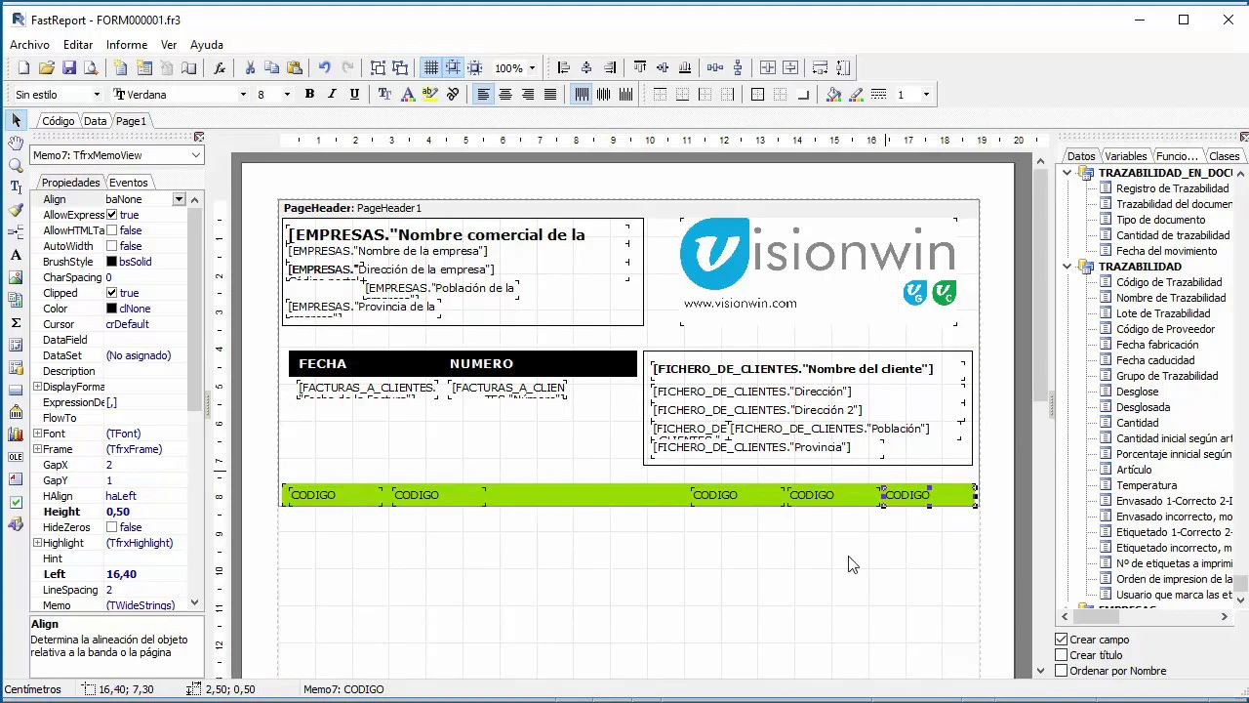
Task: Cut selection with the scissors icon
Action: tap(250, 68)
